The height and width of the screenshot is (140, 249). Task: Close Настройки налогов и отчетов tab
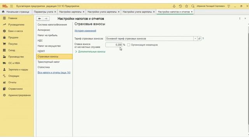[192, 12]
